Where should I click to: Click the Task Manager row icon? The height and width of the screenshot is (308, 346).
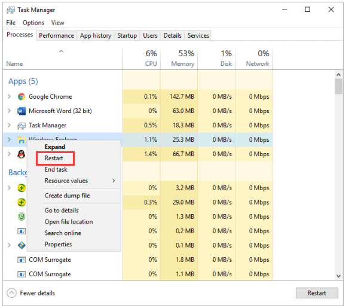coord(22,126)
